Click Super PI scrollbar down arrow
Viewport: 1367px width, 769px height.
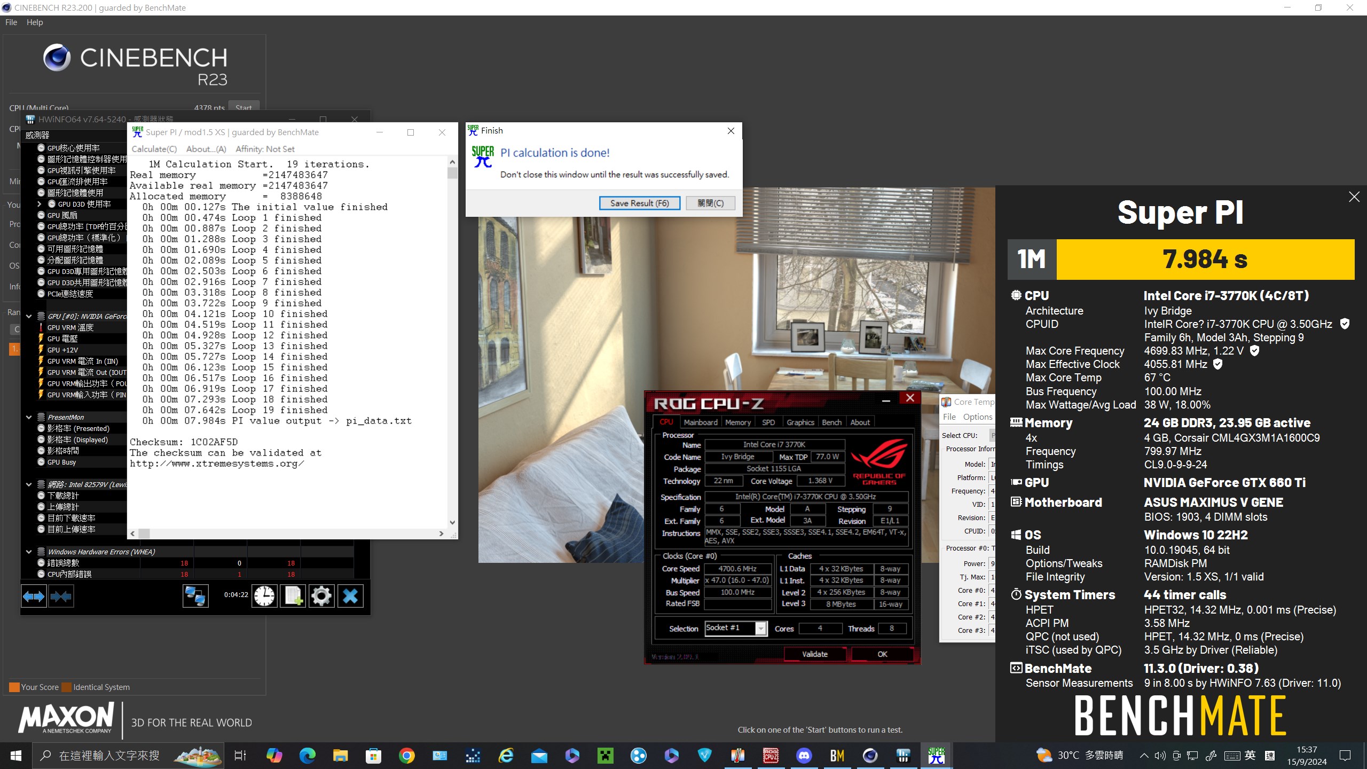[x=452, y=523]
